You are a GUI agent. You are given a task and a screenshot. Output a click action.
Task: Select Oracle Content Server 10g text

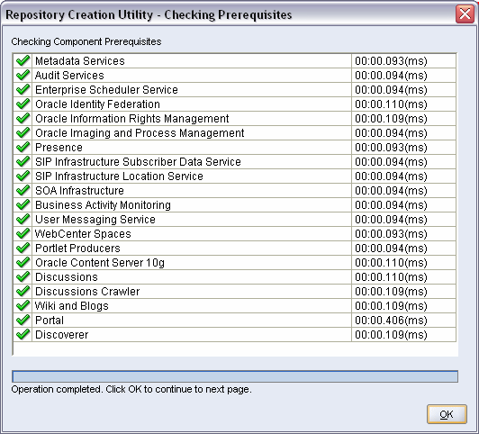coord(100,262)
